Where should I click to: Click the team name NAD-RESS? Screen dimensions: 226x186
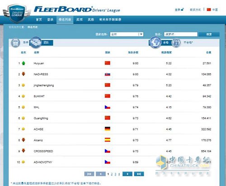pos(41,74)
